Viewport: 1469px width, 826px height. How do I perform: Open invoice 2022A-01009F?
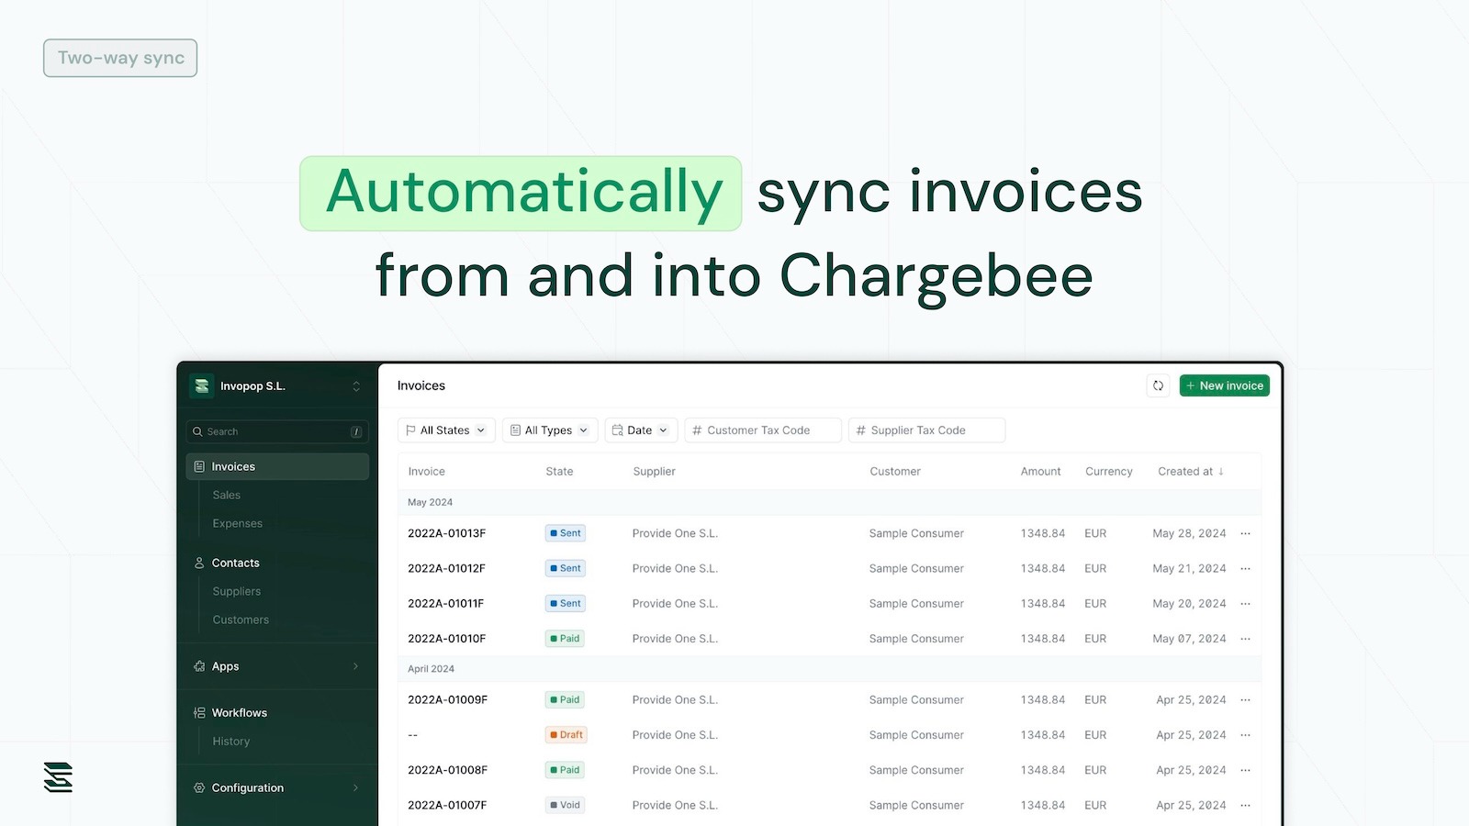click(448, 700)
